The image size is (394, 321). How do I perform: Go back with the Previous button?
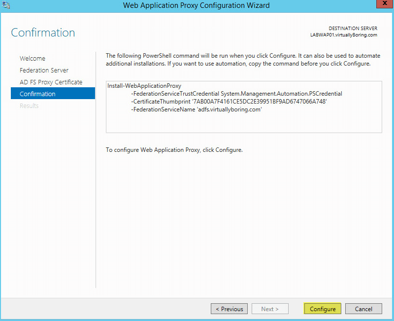[229, 309]
